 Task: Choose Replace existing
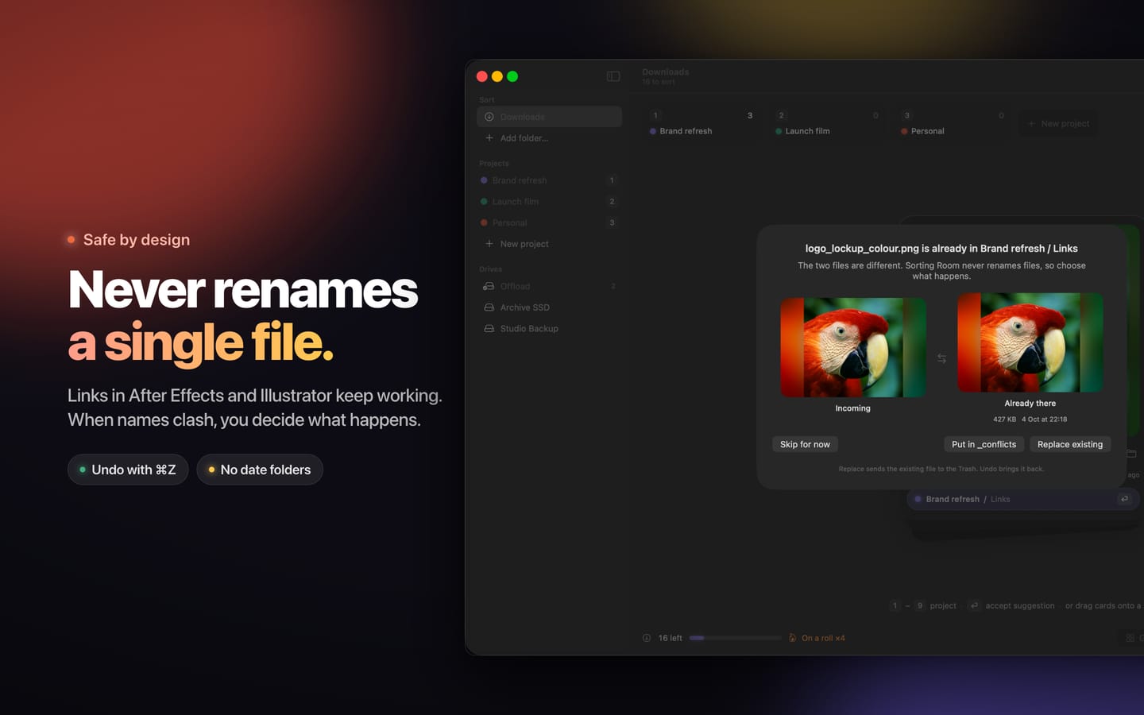1070,445
